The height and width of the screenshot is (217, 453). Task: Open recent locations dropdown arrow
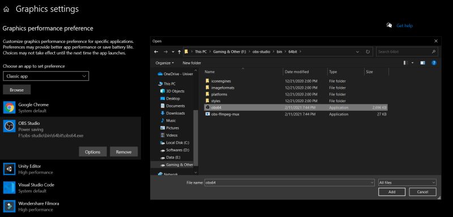point(173,52)
